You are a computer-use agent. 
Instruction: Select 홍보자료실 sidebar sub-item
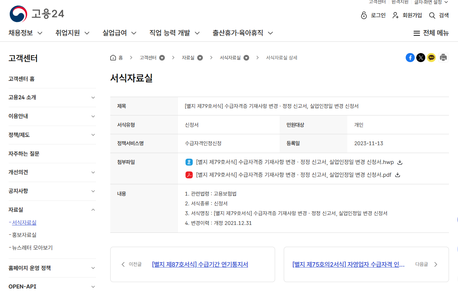pos(24,235)
